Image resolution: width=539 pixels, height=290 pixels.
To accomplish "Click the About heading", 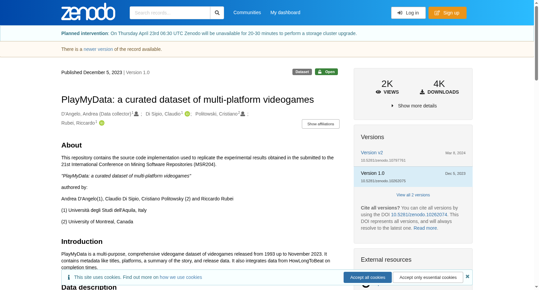I will [x=71, y=145].
